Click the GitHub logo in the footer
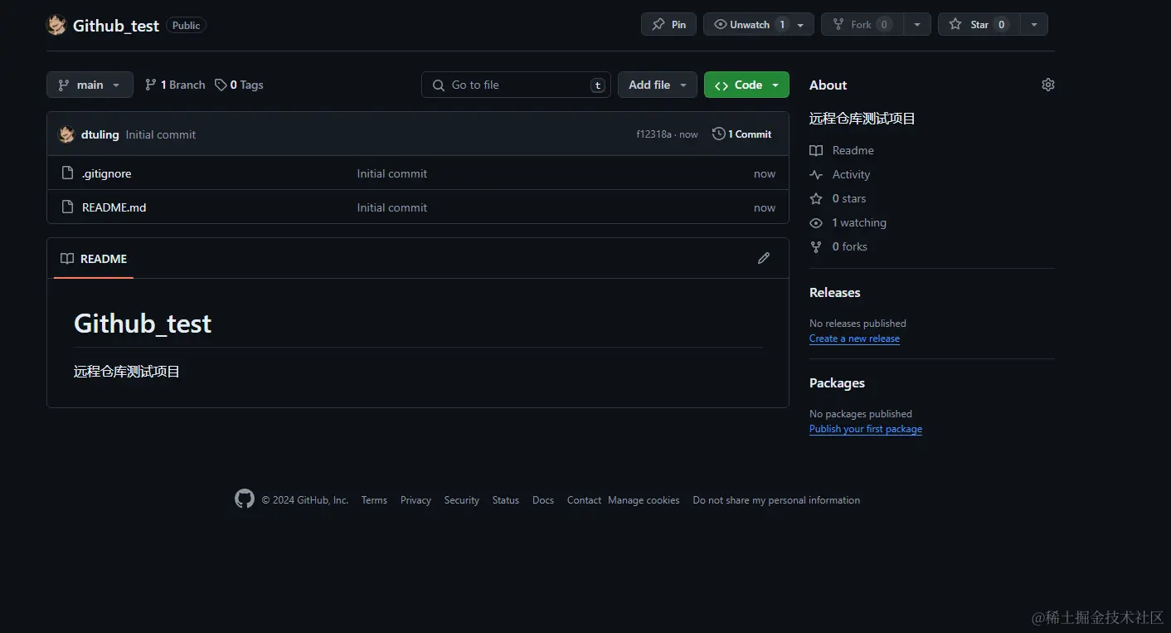This screenshot has width=1171, height=633. click(245, 499)
